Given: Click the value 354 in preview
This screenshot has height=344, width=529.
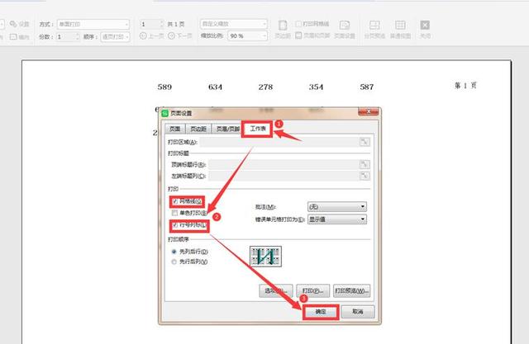Looking at the screenshot, I should (x=316, y=87).
